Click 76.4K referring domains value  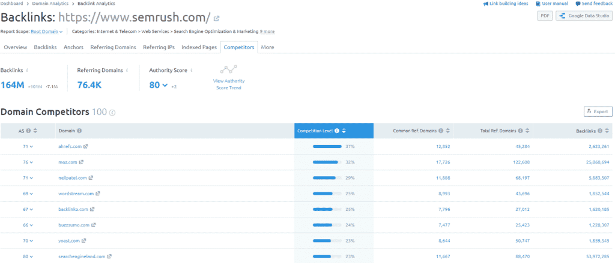click(x=89, y=84)
